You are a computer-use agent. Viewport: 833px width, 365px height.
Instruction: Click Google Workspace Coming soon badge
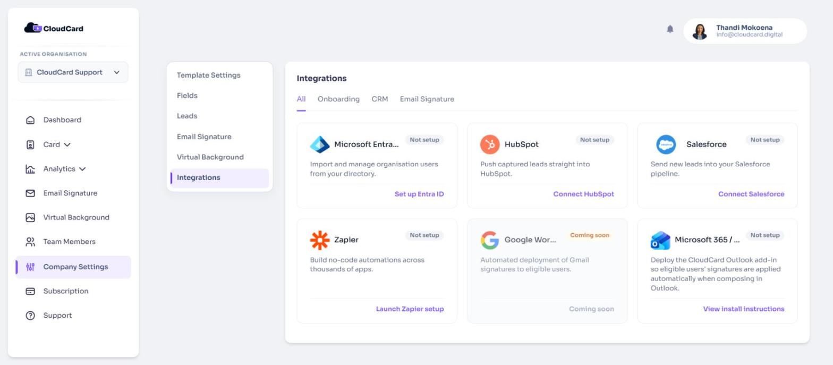(590, 235)
